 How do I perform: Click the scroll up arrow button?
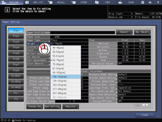137,105
